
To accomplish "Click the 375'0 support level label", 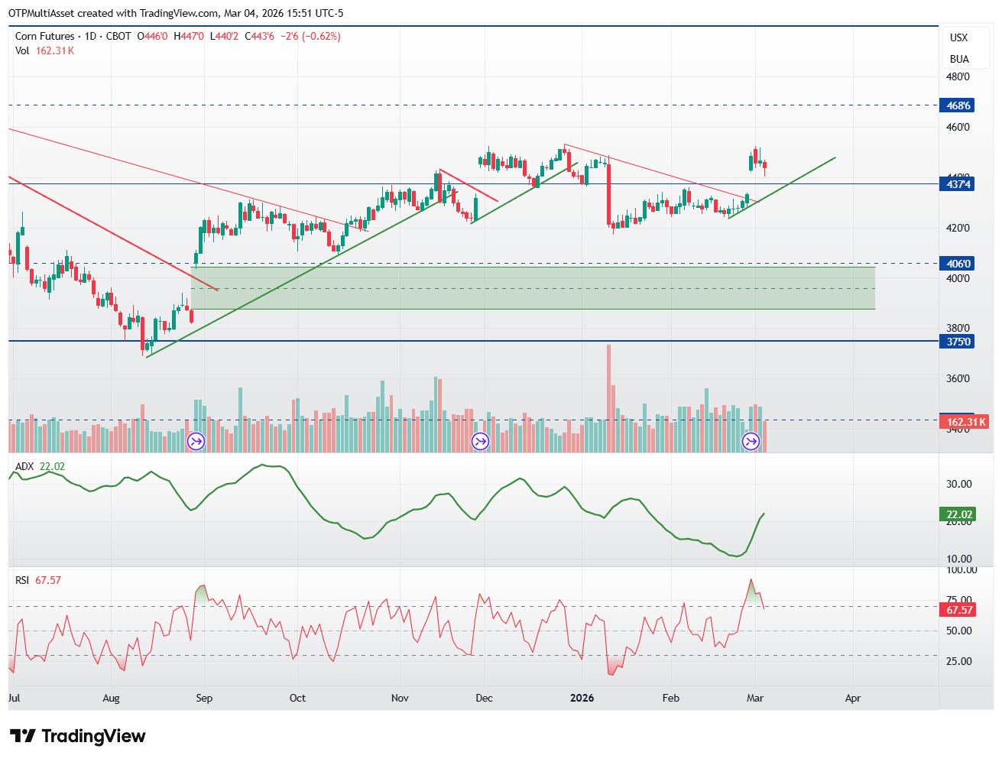I will pos(957,342).
